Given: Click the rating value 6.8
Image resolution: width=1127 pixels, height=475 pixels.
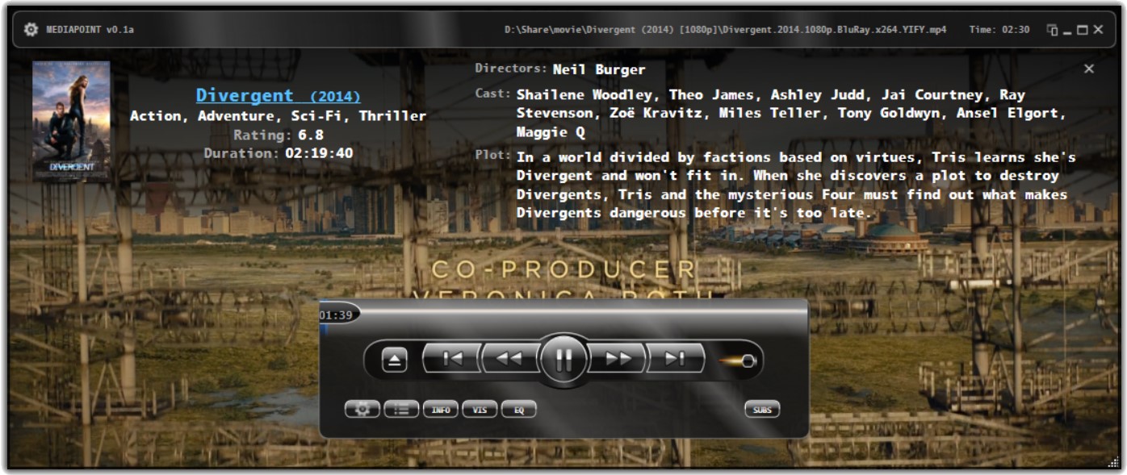Looking at the screenshot, I should 311,135.
